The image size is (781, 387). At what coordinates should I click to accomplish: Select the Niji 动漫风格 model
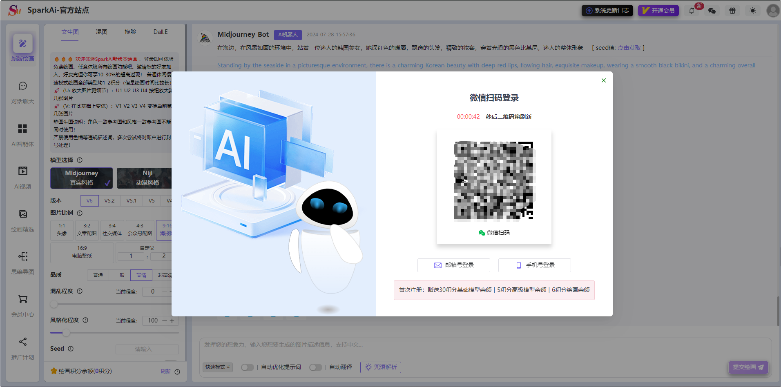144,178
